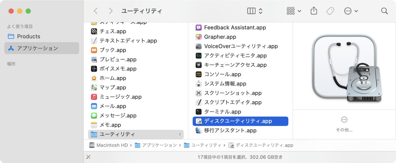Open the group-by options dropdown
396x163 pixels.
(294, 11)
